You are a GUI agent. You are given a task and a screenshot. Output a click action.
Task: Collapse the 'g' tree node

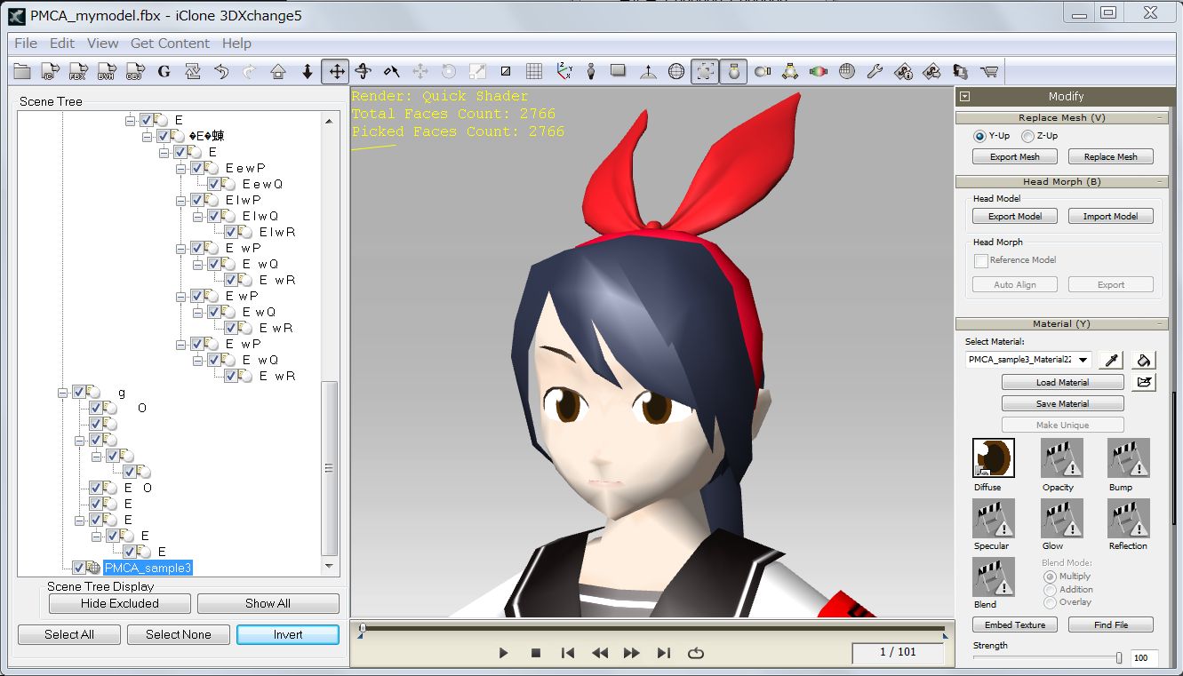[63, 392]
